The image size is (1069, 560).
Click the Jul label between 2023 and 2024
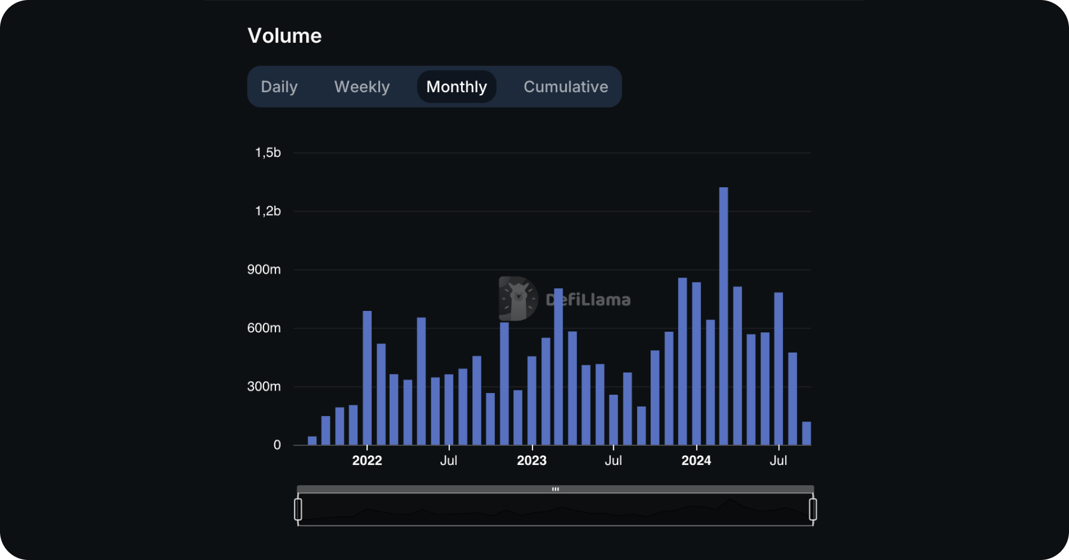tap(614, 460)
